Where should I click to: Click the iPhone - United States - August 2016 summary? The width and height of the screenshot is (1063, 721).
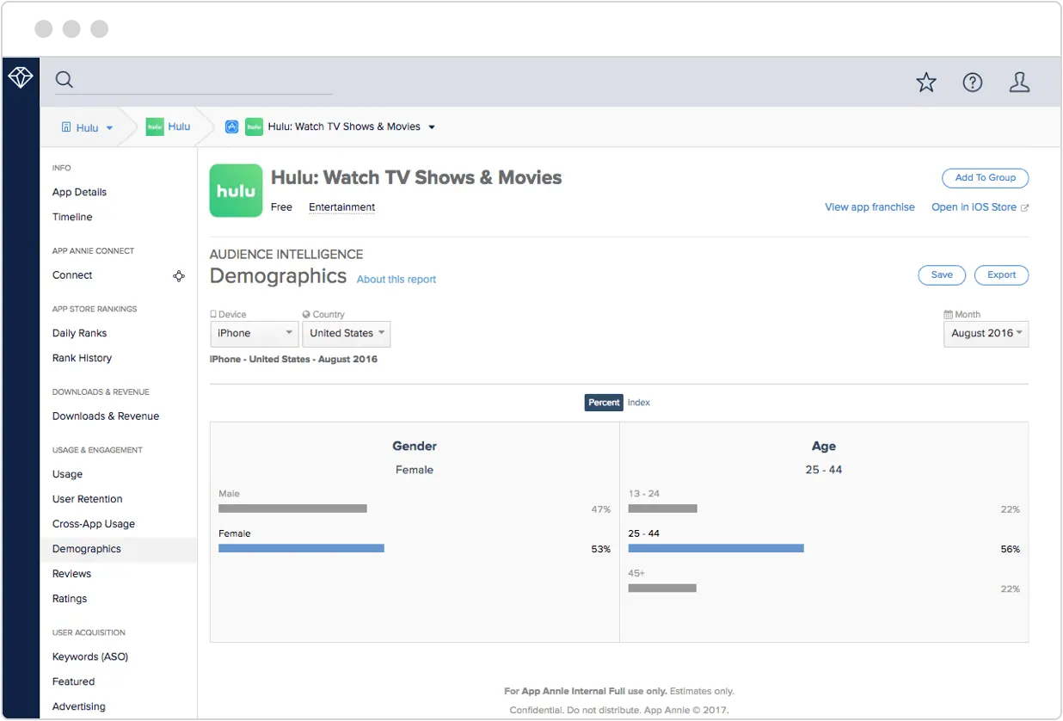[x=293, y=360]
